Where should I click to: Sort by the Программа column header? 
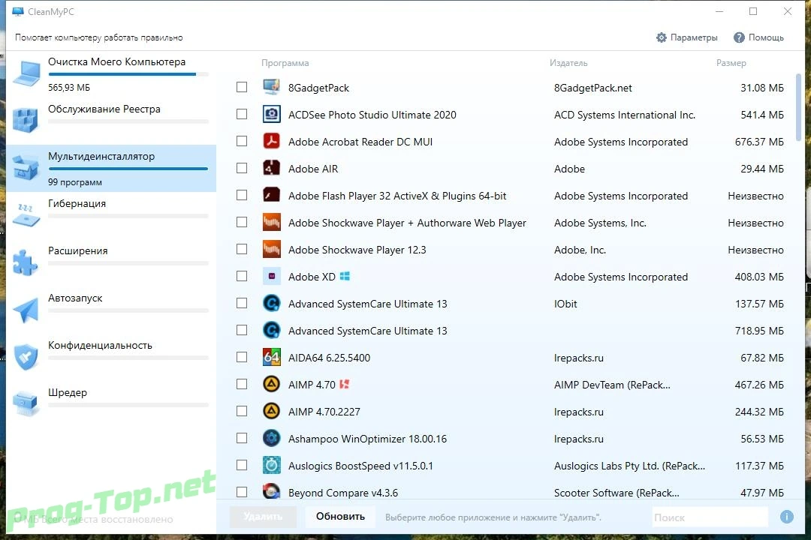[x=285, y=63]
